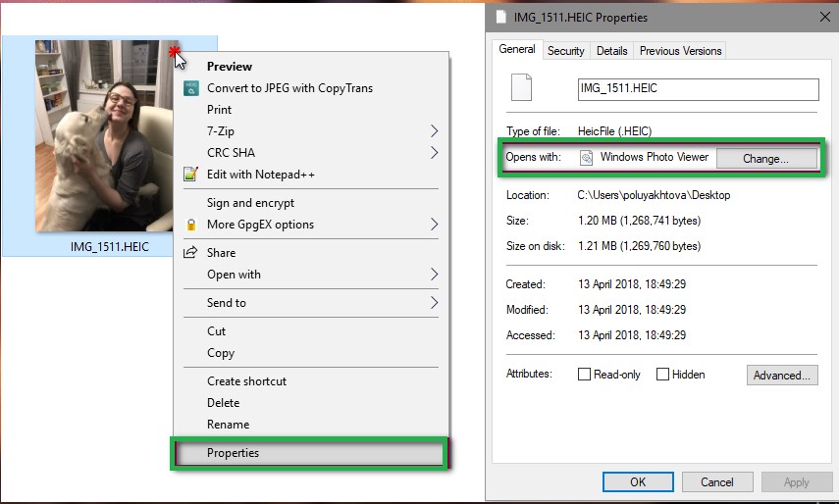The image size is (839, 504).
Task: Choose Properties from the context menu
Action: pos(234,453)
